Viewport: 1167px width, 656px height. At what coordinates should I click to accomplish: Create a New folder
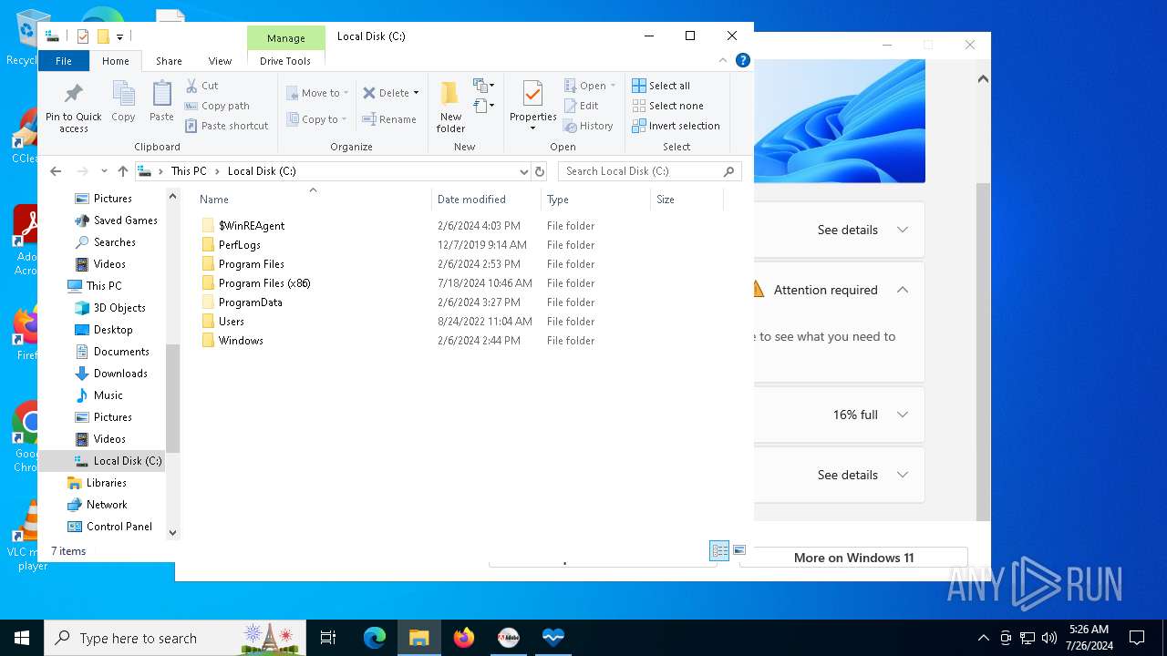(450, 107)
